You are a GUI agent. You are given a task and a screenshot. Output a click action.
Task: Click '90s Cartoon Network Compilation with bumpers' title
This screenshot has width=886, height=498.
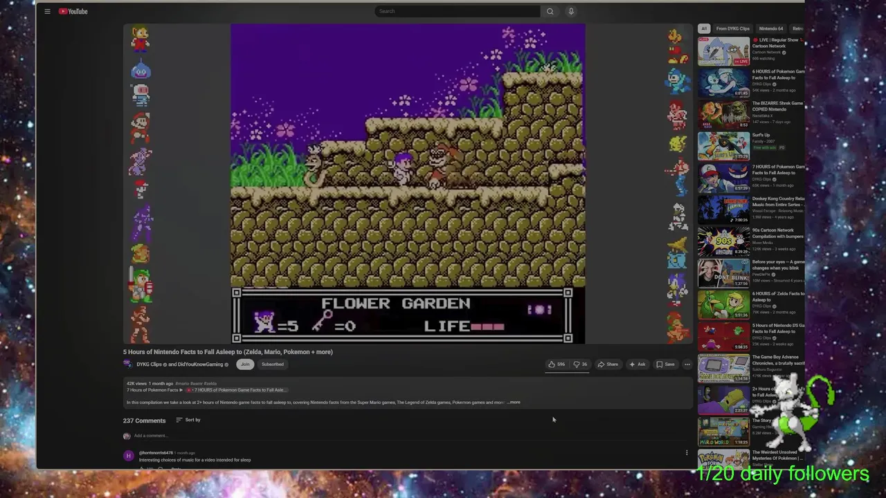778,233
